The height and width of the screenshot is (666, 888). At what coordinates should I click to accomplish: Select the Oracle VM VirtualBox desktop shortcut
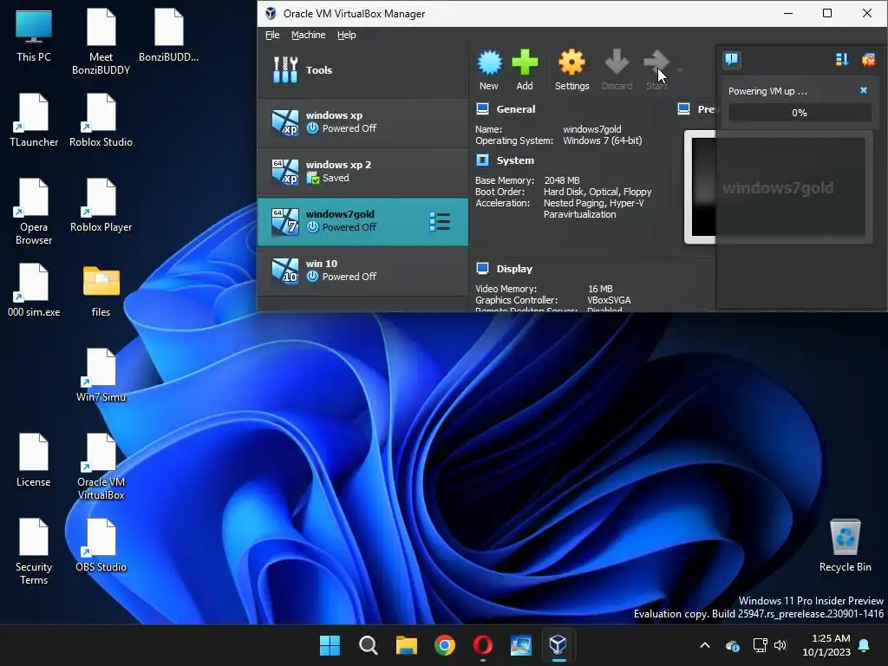(x=101, y=467)
